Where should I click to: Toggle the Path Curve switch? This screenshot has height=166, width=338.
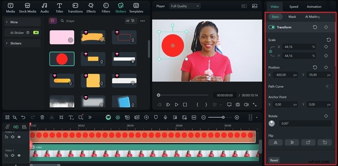click(x=328, y=86)
